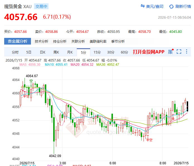Image resolution: width=194 pixels, height=166 pixels.
Task: Expand chart with fullscreen icon
Action: [179, 52]
